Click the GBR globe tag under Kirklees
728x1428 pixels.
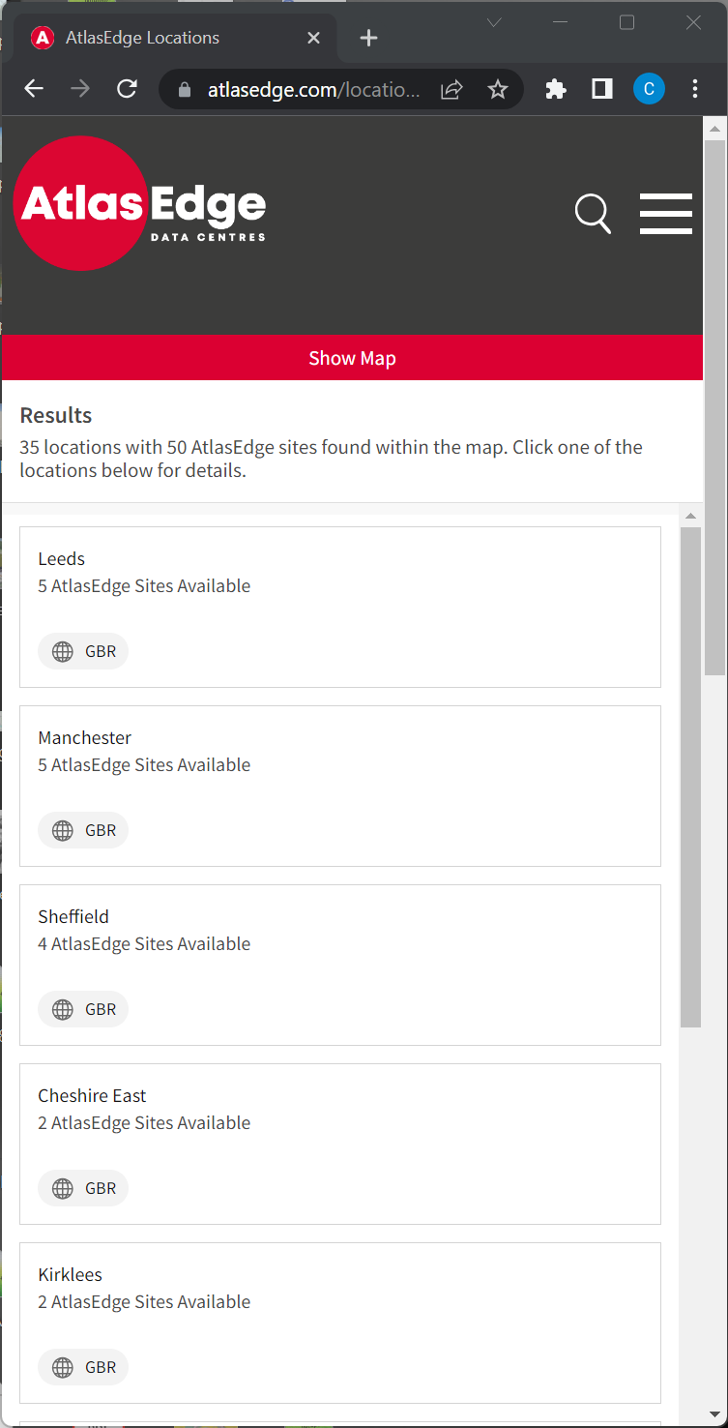pos(83,1367)
